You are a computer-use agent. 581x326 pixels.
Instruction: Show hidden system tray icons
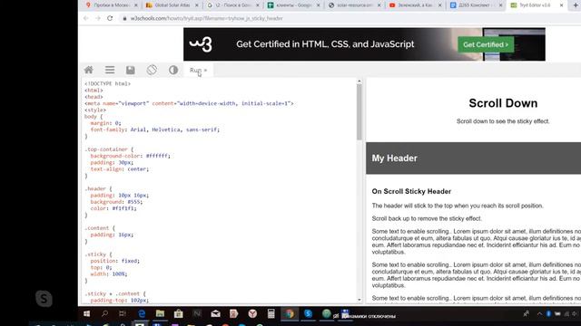click(539, 314)
